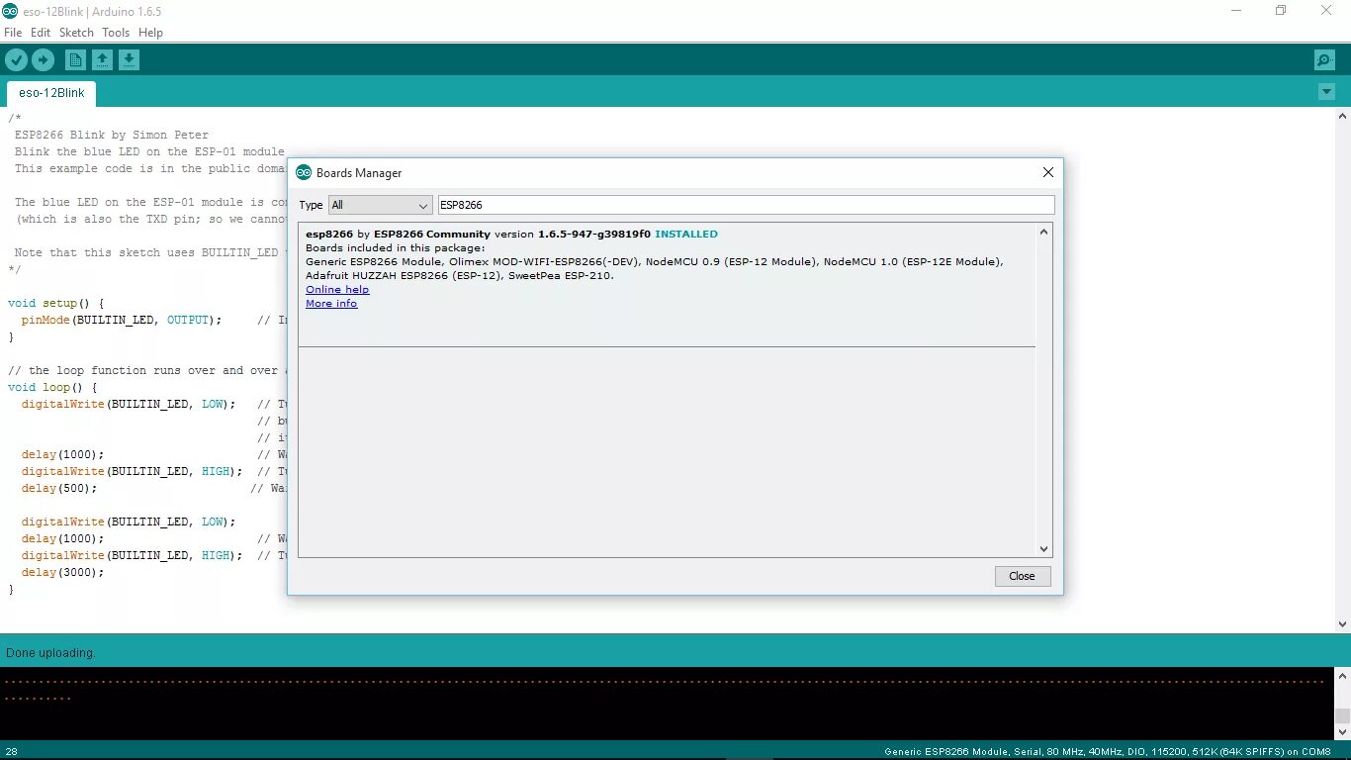Select the esp8266 package entry in list
This screenshot has width=1351, height=760.
[667, 285]
